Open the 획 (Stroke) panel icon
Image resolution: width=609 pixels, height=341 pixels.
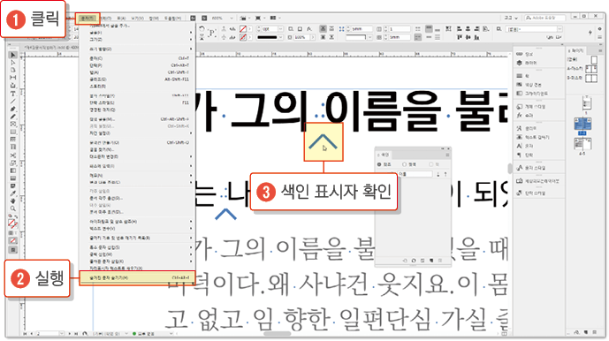[519, 76]
